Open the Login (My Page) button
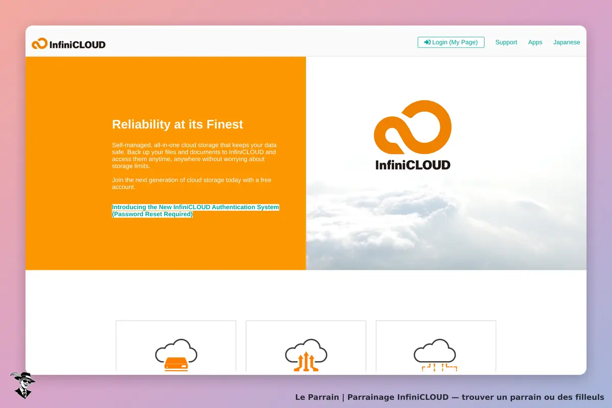This screenshot has height=408, width=612. pos(451,42)
